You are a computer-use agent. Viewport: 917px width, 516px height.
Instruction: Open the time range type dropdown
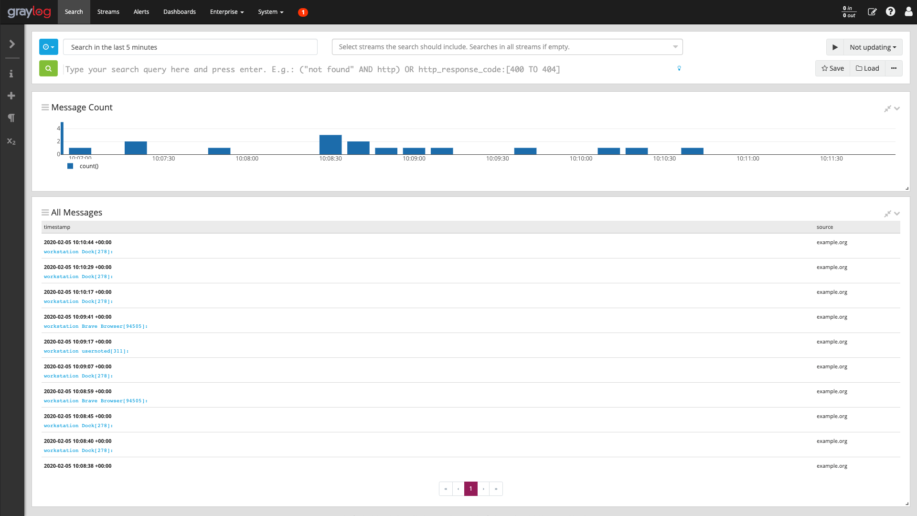pos(48,47)
